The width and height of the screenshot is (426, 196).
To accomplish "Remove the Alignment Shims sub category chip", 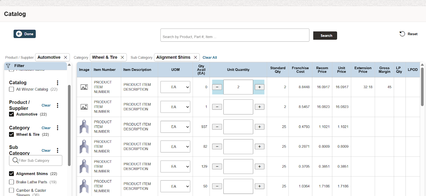I will tap(195, 57).
